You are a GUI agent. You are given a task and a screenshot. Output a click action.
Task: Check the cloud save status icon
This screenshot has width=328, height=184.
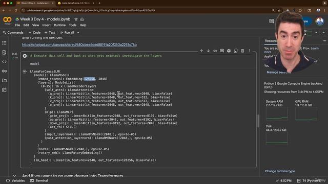(82, 19)
